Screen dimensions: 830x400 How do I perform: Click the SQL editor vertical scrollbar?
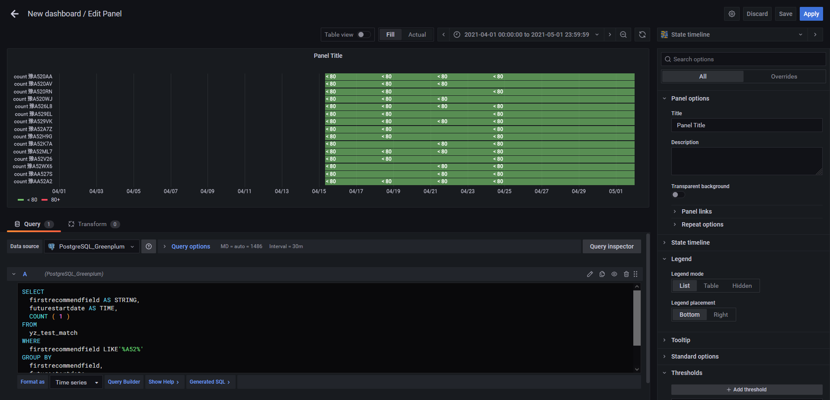(637, 318)
